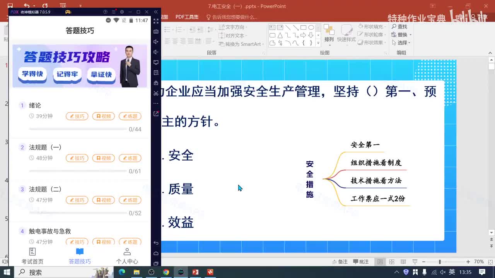Click PowerPoint undo icon
The width and height of the screenshot is (495, 278).
[27, 6]
